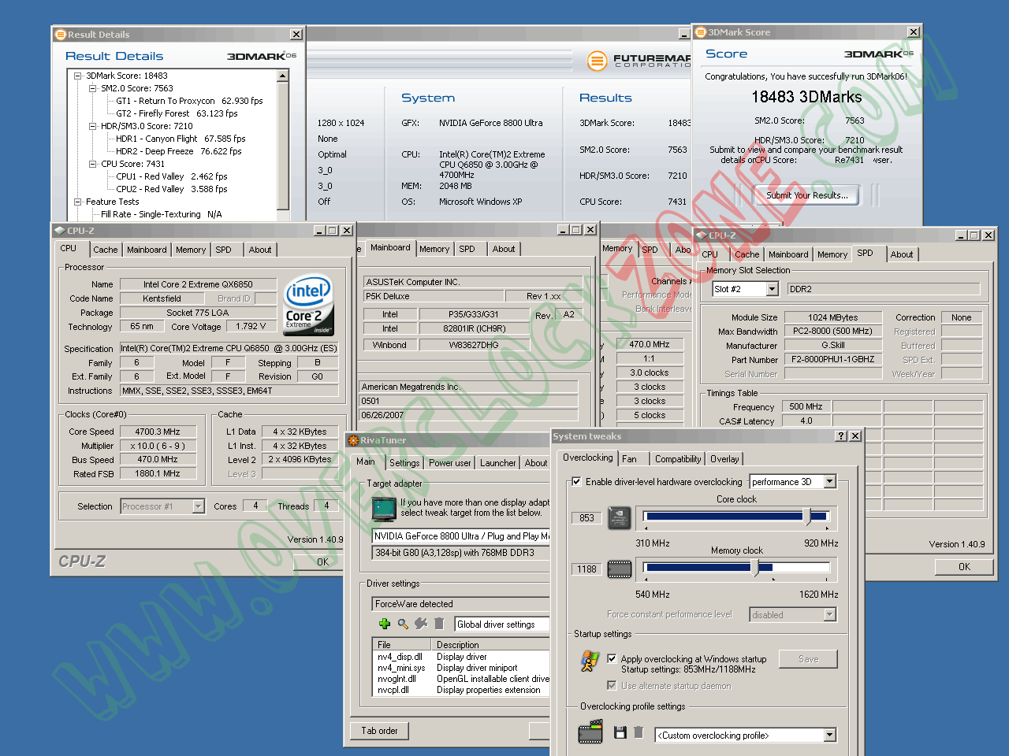Switch to Power user tab in RivaTuner
1009x756 pixels.
click(x=450, y=463)
